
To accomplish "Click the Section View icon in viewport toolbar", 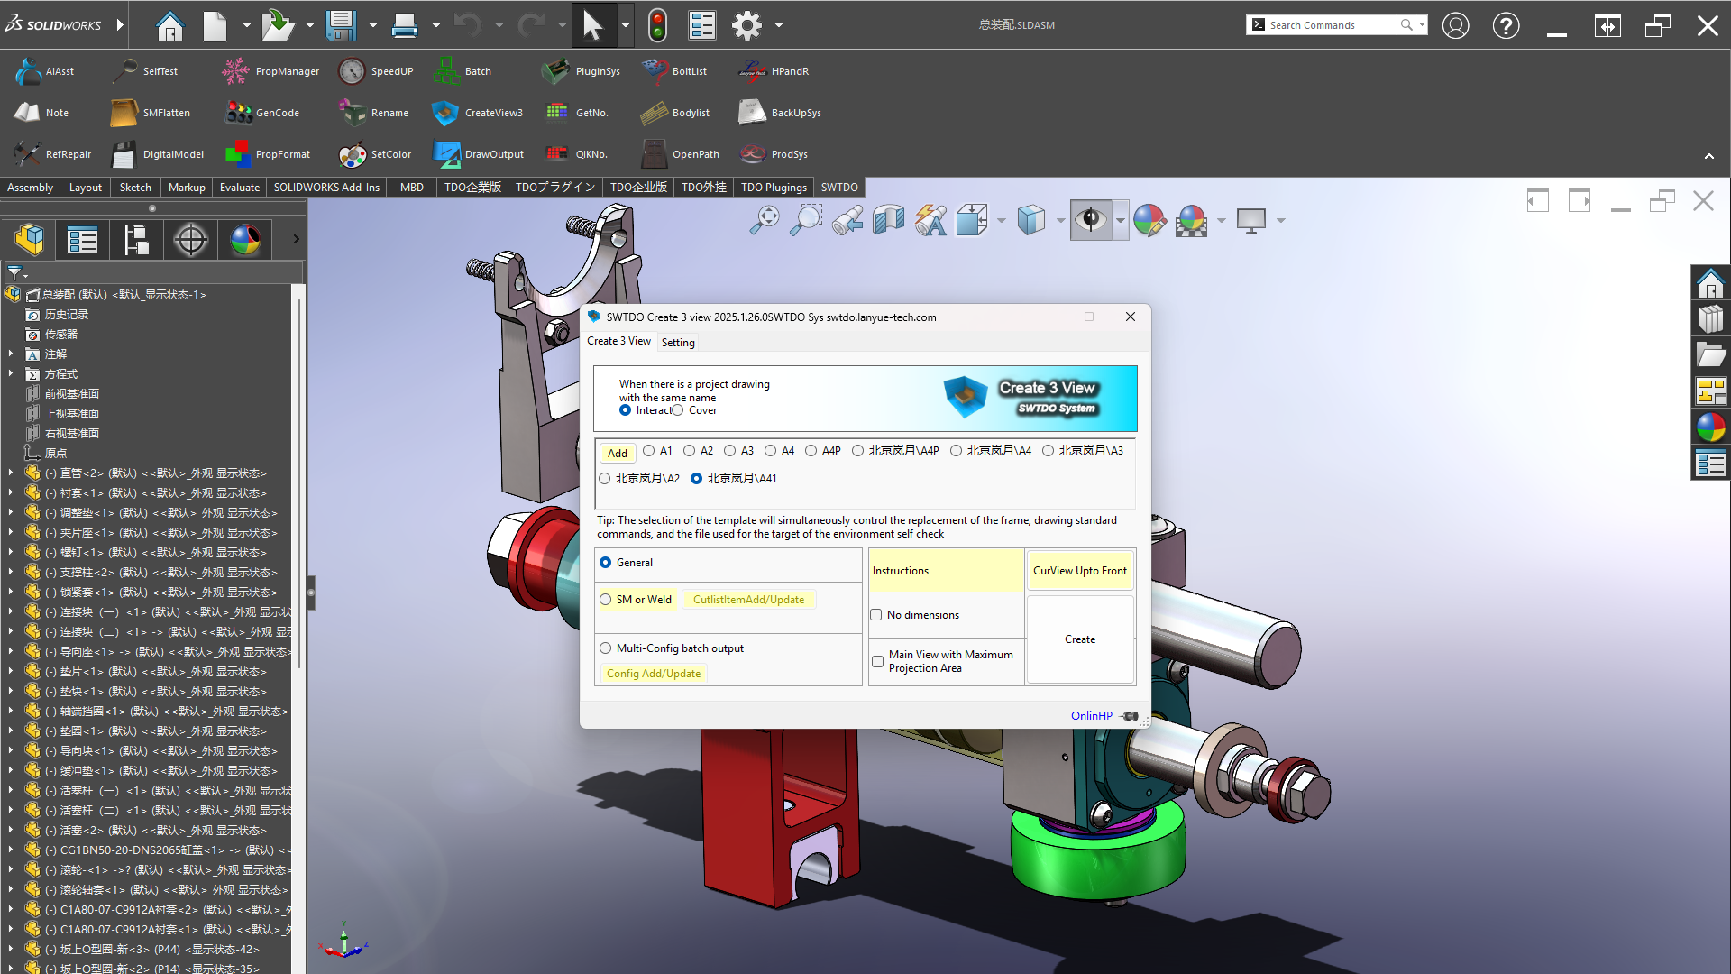I will point(888,220).
